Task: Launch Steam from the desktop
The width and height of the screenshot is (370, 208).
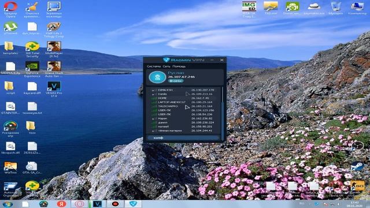Action: tap(357, 166)
